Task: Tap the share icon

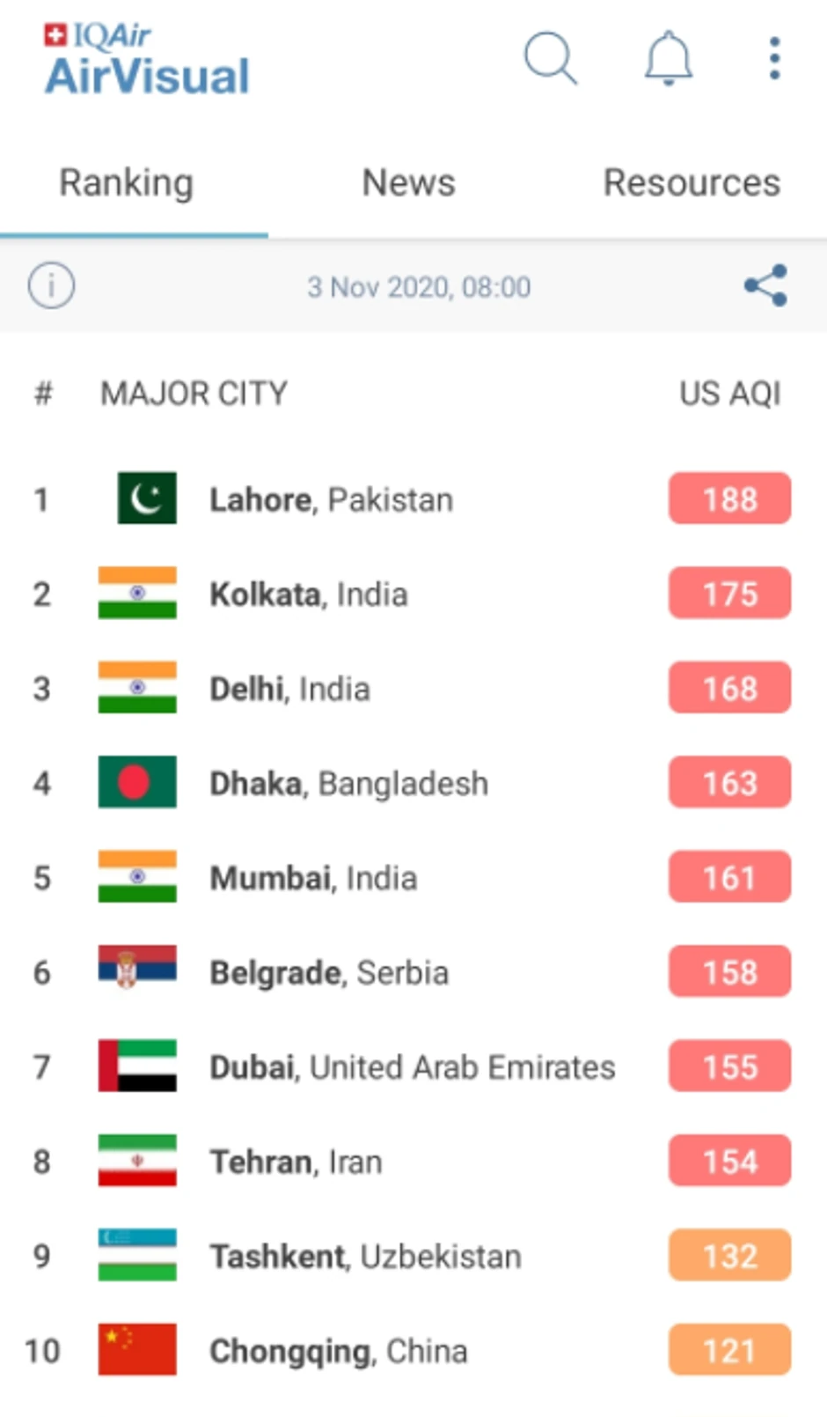Action: tap(765, 286)
